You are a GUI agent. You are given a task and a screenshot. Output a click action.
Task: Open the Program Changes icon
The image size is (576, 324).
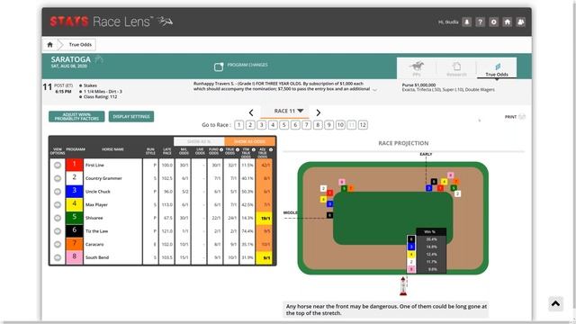tap(219, 67)
